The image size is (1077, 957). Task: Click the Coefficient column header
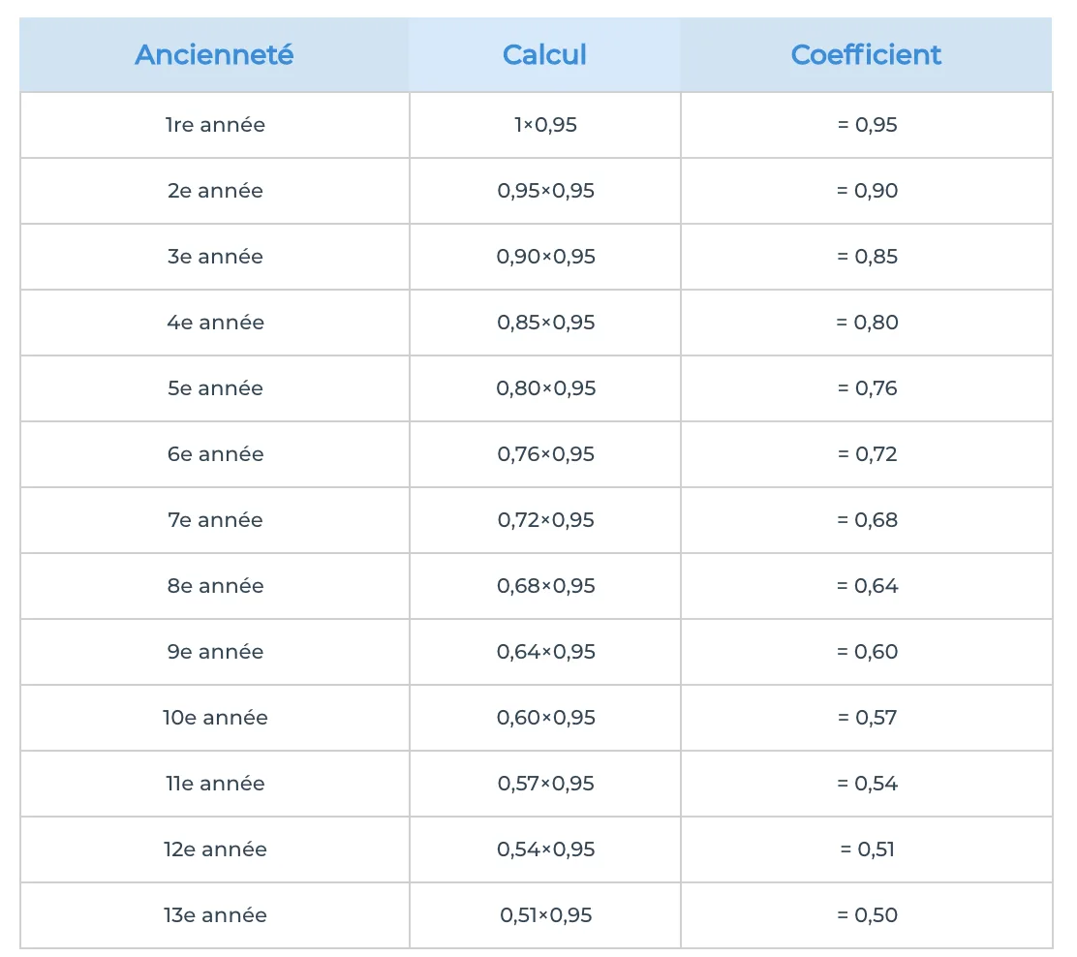(866, 55)
